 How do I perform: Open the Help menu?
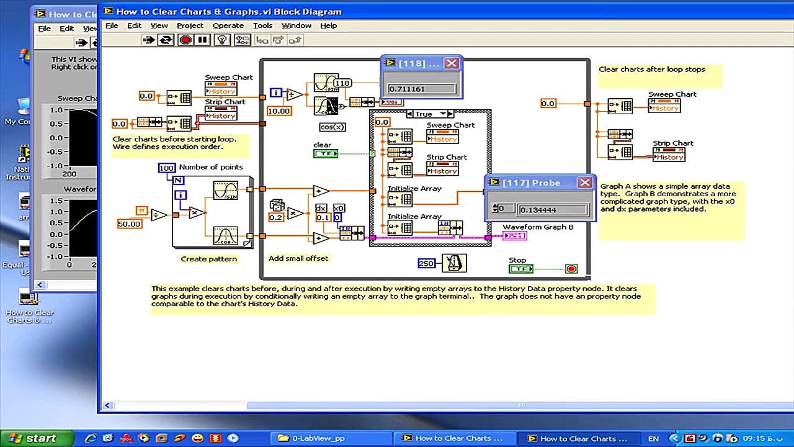click(x=328, y=25)
